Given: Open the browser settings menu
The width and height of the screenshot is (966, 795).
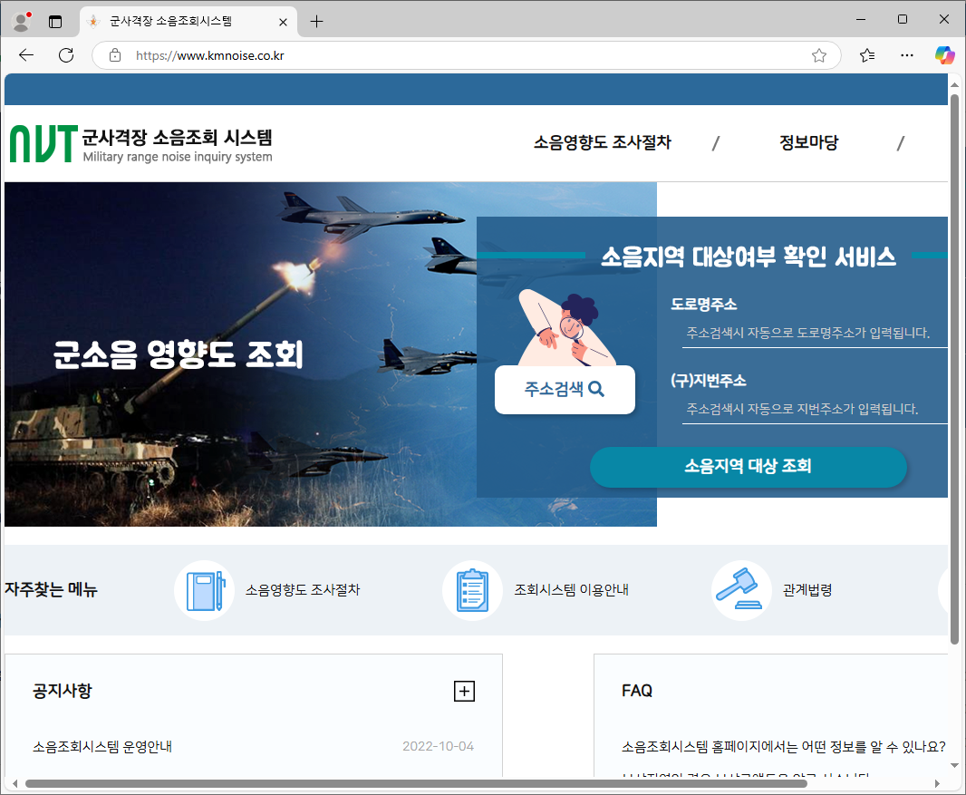Looking at the screenshot, I should 906,55.
